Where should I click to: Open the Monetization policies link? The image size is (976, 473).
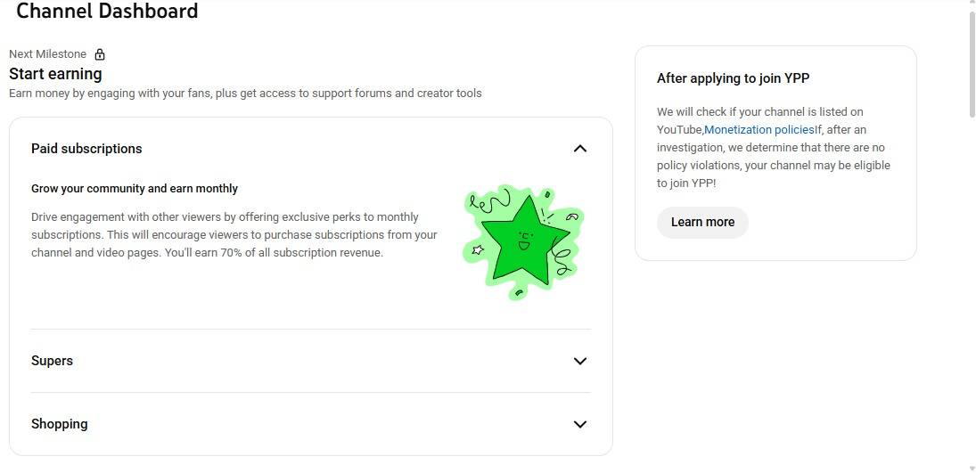pos(759,130)
